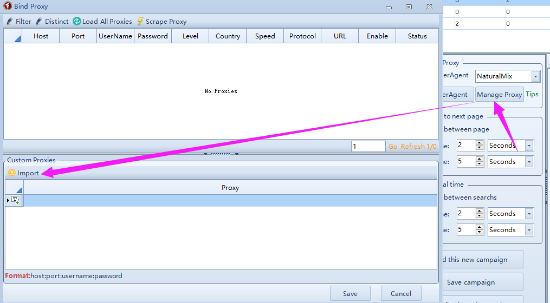The image size is (550, 303).
Task: Click the Cancel button
Action: point(400,293)
